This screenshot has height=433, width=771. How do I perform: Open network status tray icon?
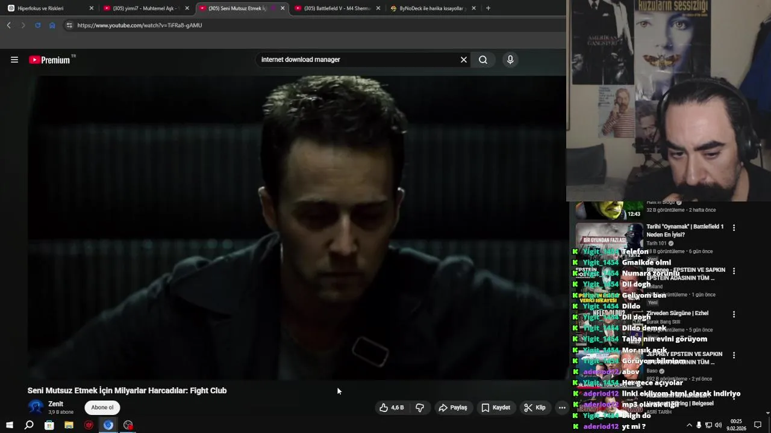[708, 425]
